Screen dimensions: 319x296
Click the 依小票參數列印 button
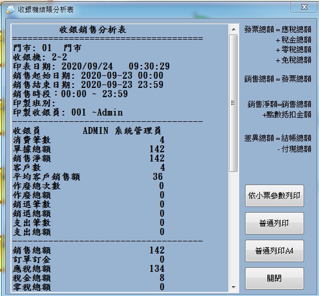274,195
